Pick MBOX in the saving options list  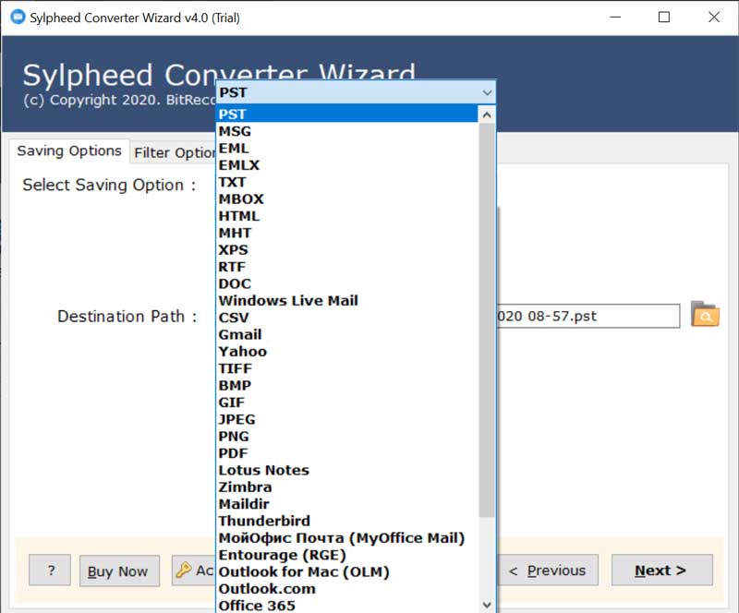pyautogui.click(x=347, y=198)
